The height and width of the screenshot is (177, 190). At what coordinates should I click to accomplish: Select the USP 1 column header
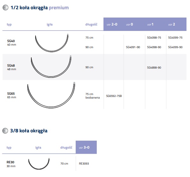point(150,24)
